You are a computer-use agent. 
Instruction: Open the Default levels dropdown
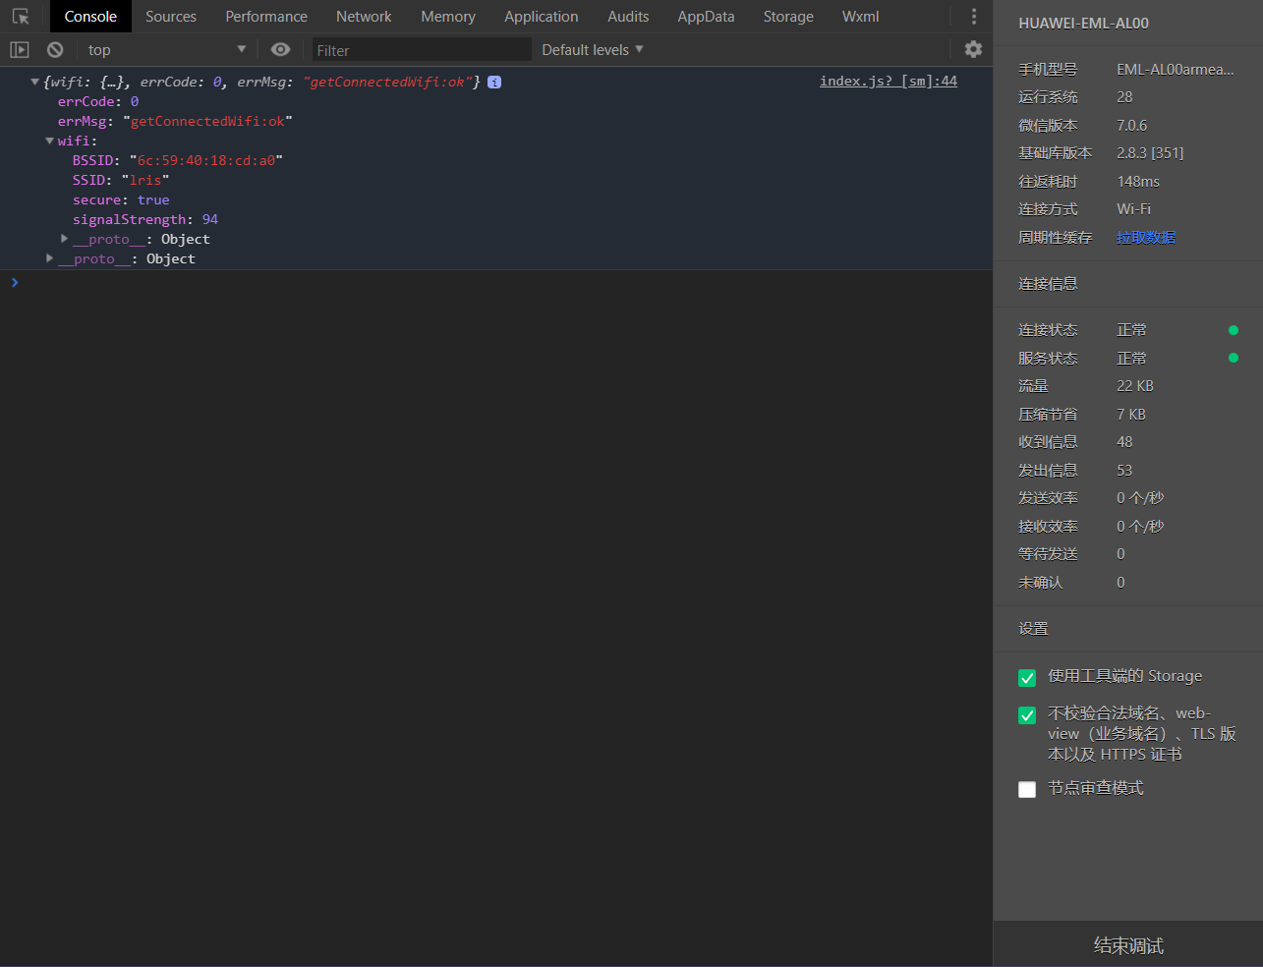point(593,49)
